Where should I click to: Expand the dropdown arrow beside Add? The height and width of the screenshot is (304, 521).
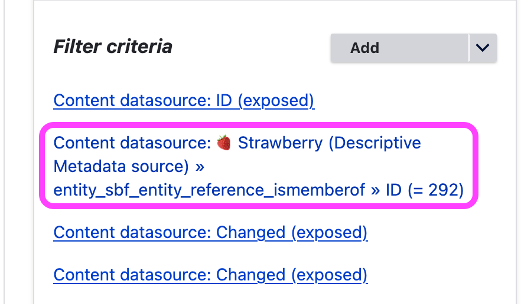[x=483, y=48]
